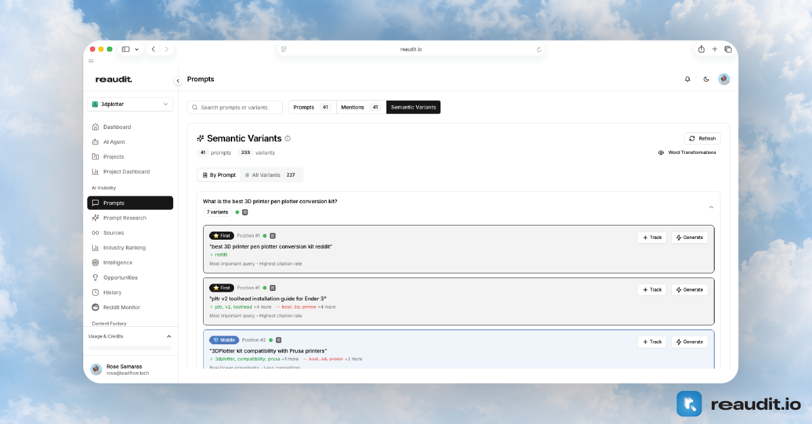
Task: Click the Prompts page title
Action: [200, 79]
